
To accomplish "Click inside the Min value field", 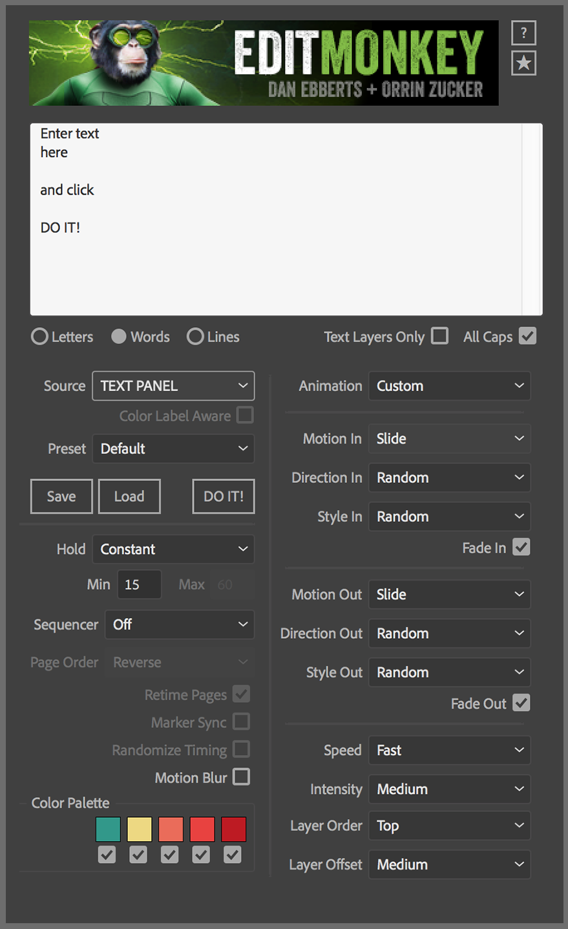I will [x=139, y=584].
